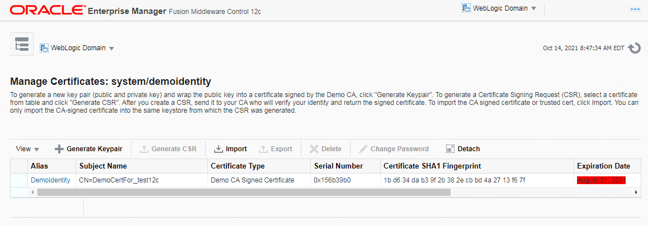Expand the header WebLogic Domain dropdown
The height and width of the screenshot is (226, 648).
tap(499, 8)
